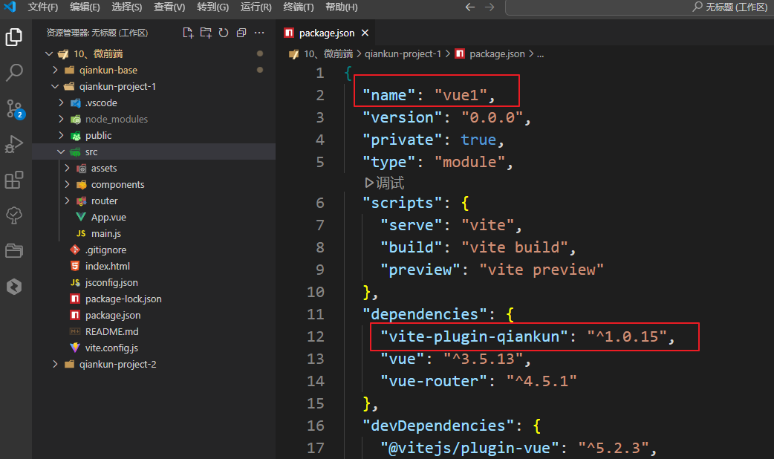Click New File icon in explorer header
Image resolution: width=774 pixels, height=459 pixels.
pos(188,33)
